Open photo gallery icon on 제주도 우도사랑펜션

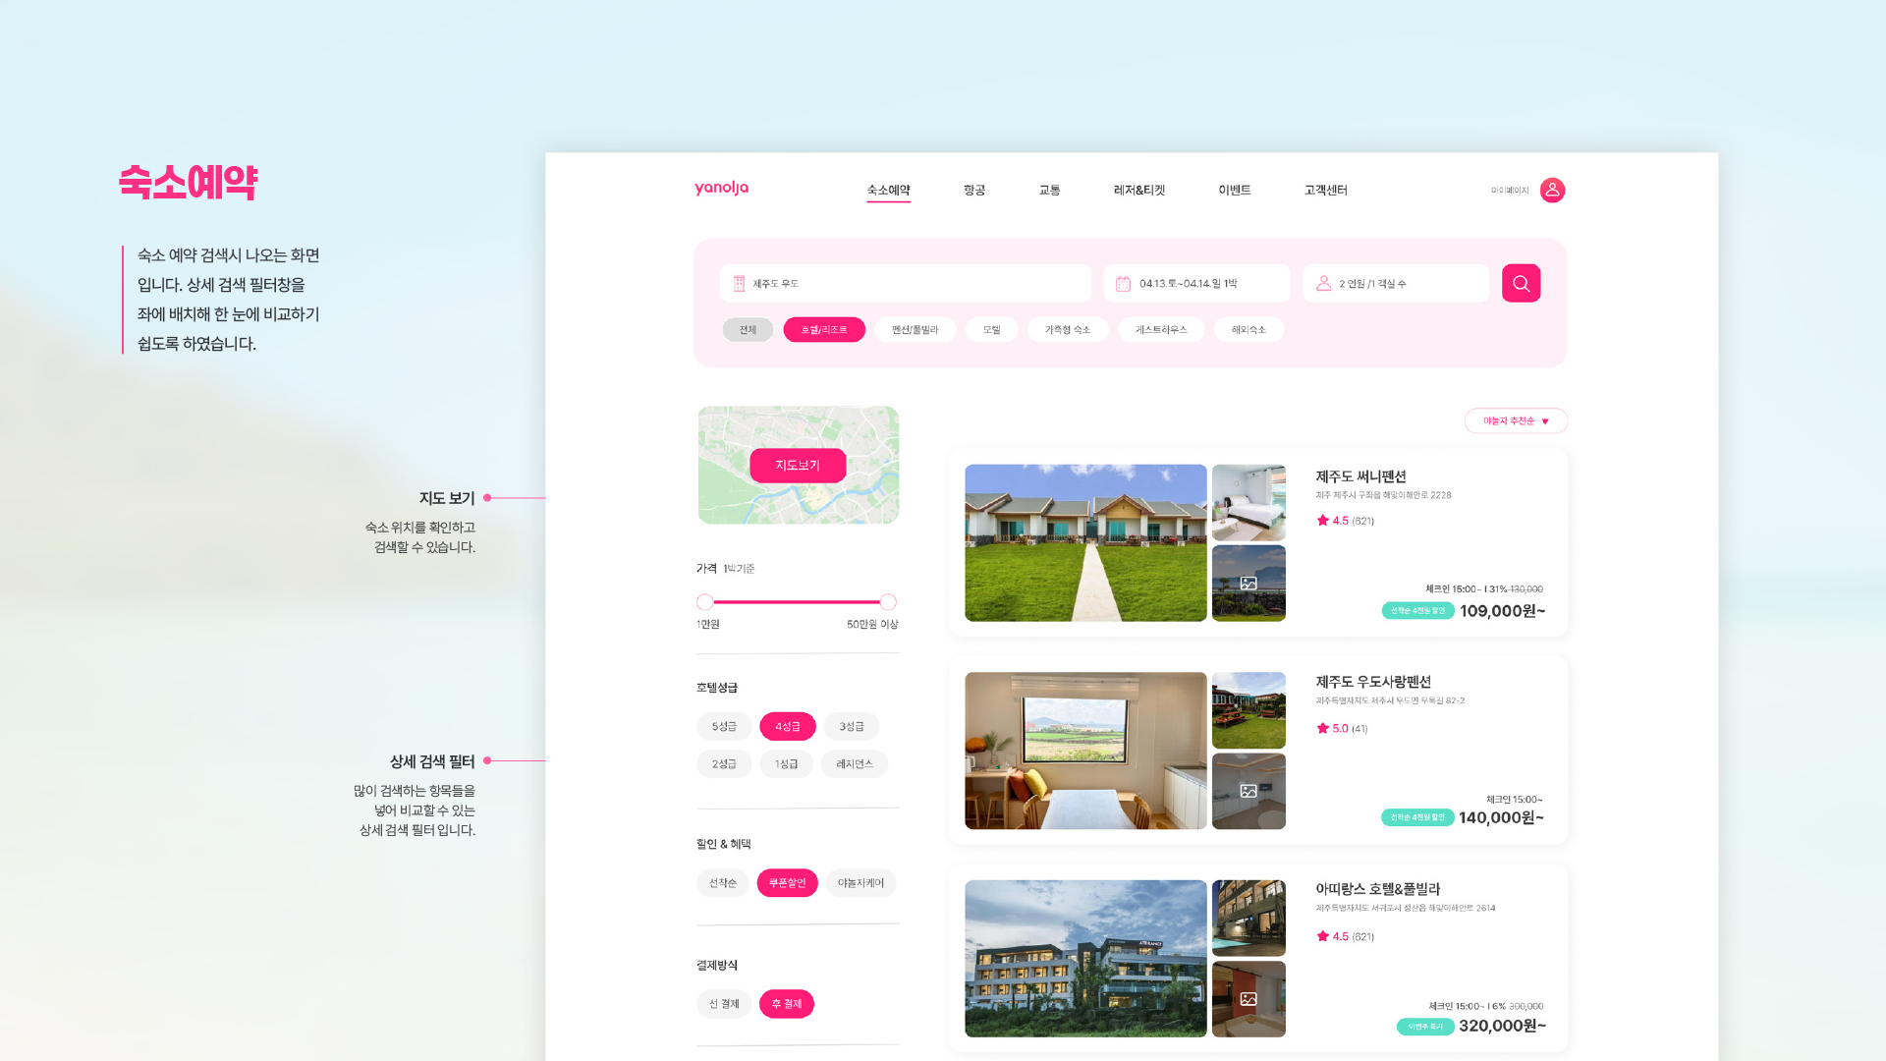click(x=1248, y=791)
